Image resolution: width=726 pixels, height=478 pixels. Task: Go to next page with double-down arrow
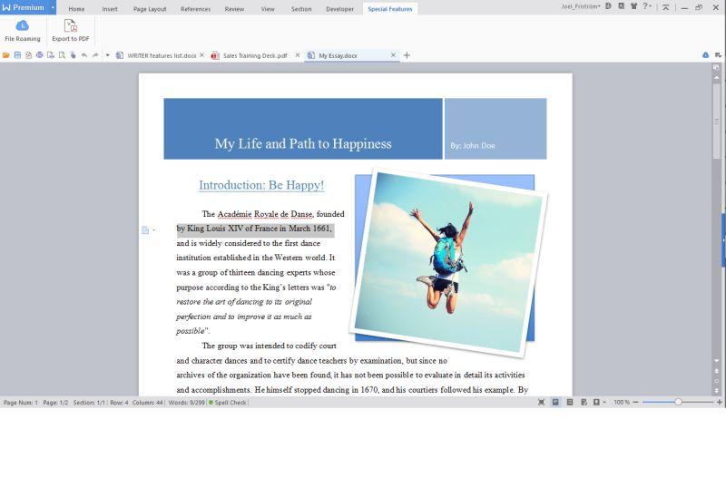717,391
